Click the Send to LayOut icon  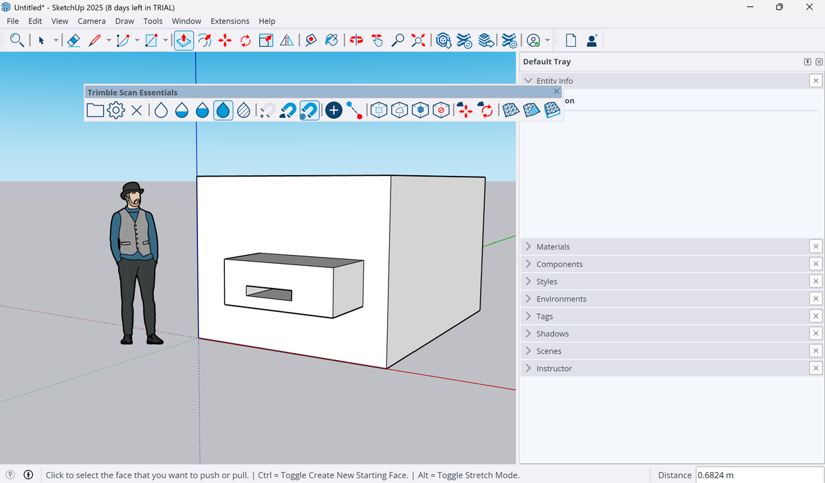[487, 41]
